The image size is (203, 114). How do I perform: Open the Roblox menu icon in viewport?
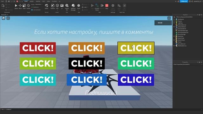(3, 18)
